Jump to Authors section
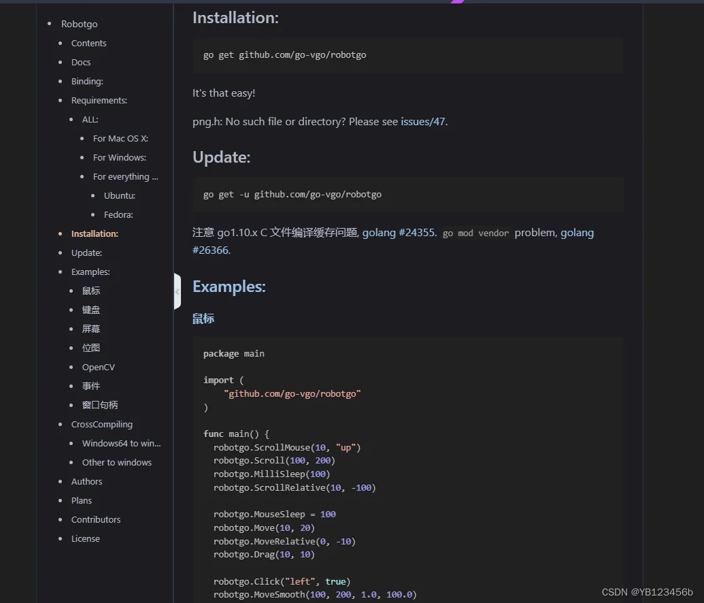Viewport: 704px width, 603px height. pyautogui.click(x=86, y=481)
